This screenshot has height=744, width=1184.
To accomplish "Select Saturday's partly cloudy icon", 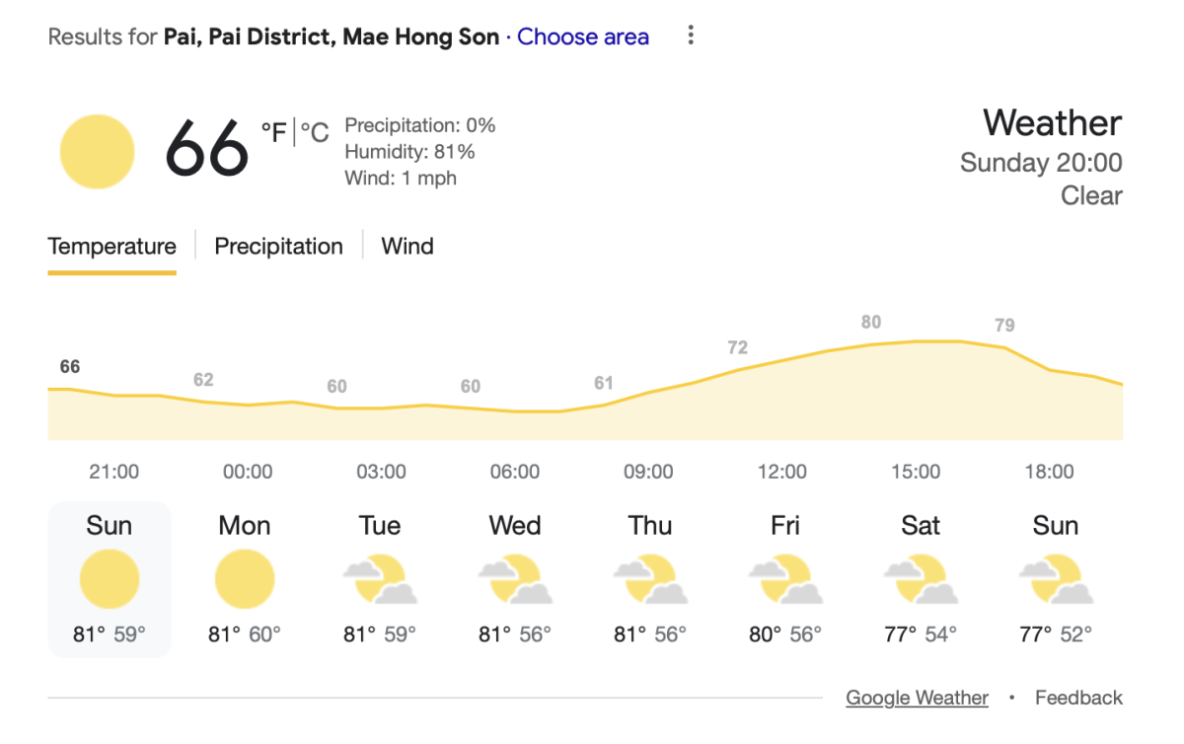I will pos(921,579).
